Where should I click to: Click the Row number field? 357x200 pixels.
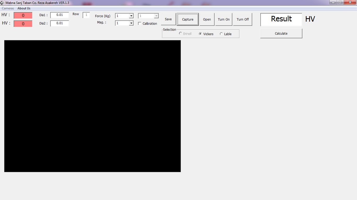(x=86, y=15)
